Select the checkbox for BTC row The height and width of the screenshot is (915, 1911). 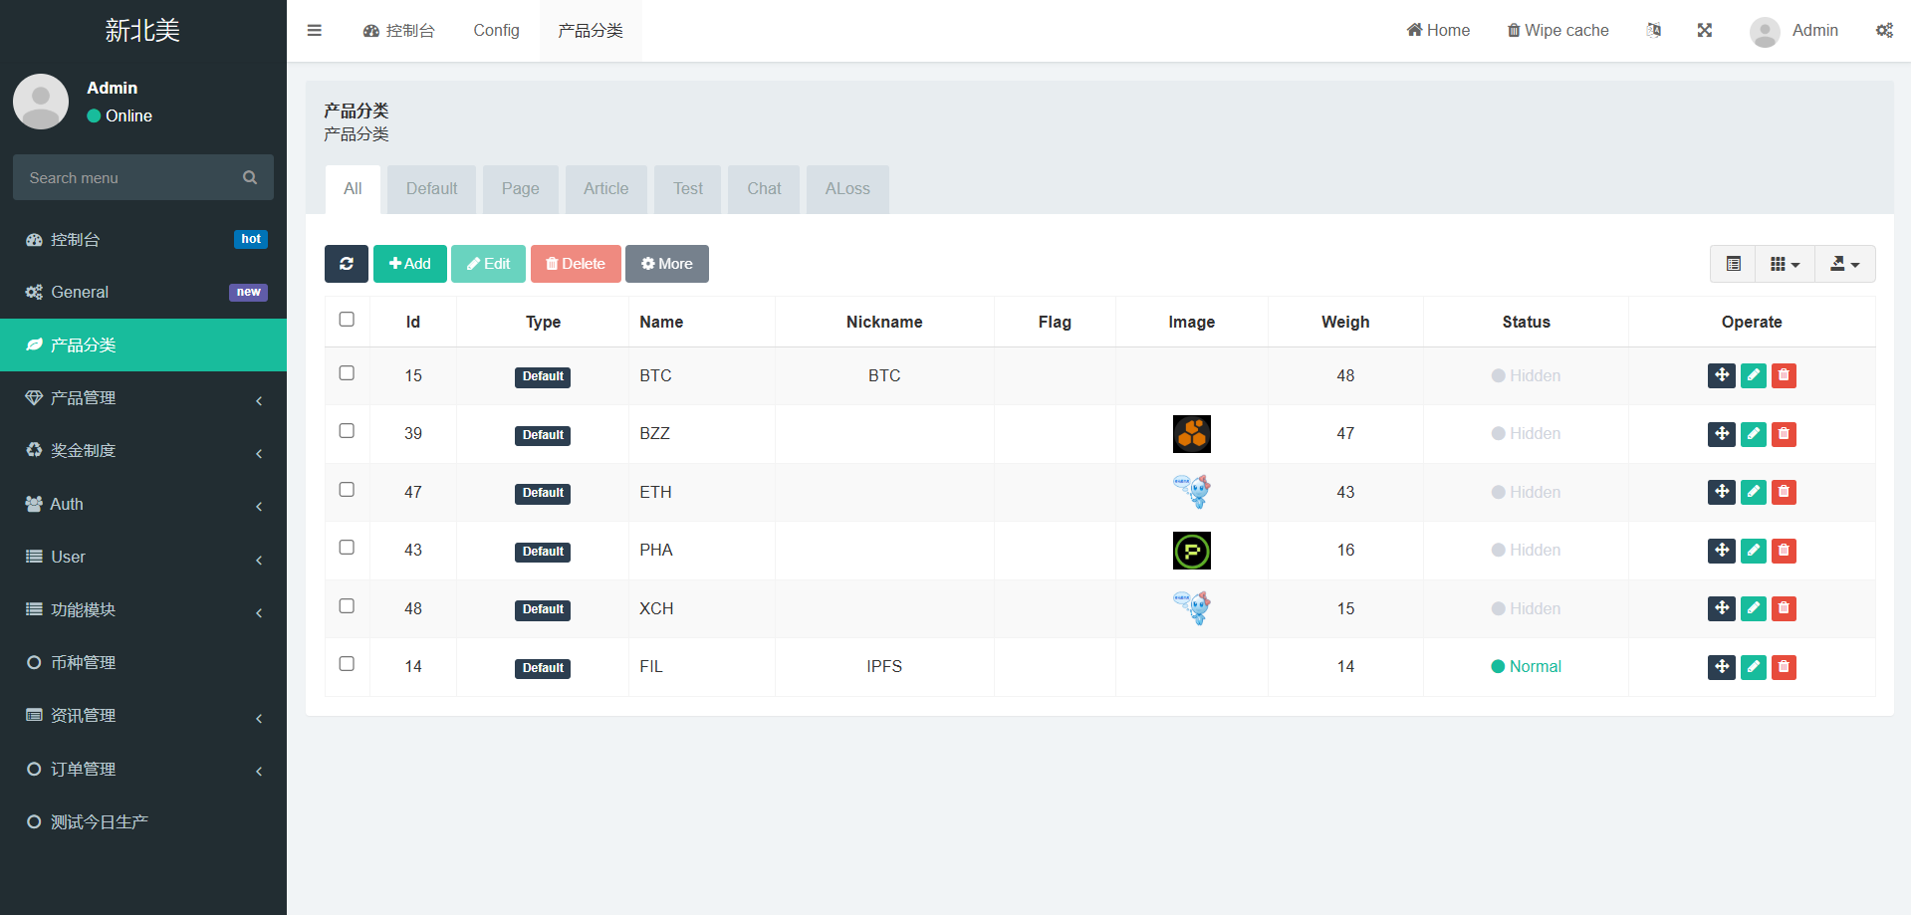coord(347,373)
